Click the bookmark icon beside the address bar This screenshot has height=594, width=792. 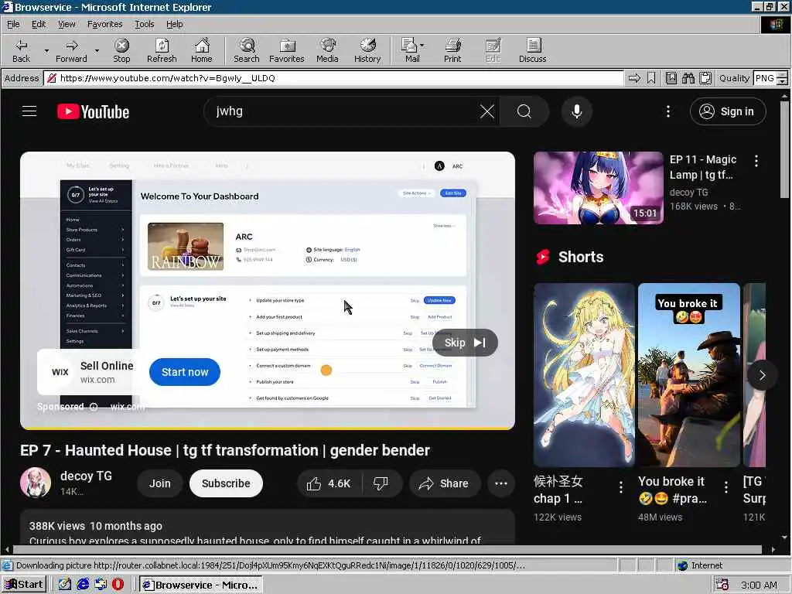tap(651, 78)
